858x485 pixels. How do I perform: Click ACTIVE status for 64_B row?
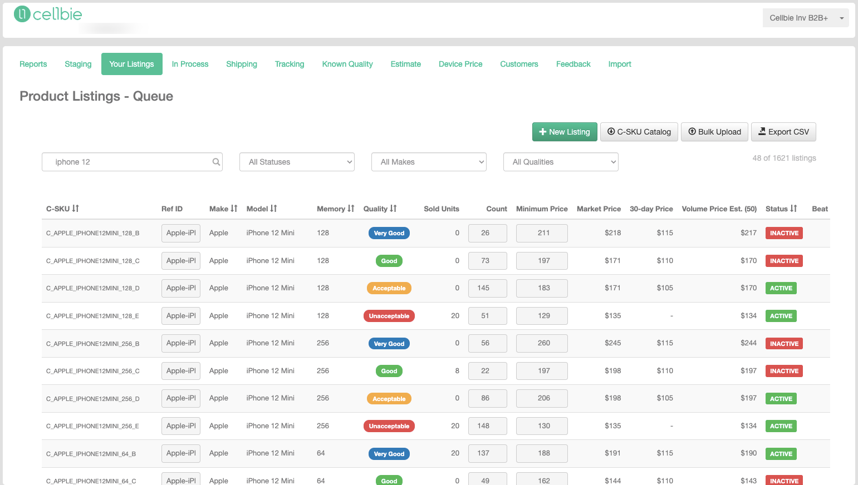click(781, 454)
